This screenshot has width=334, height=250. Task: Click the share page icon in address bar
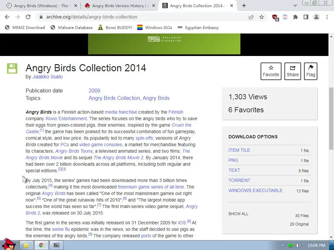[x=251, y=17]
